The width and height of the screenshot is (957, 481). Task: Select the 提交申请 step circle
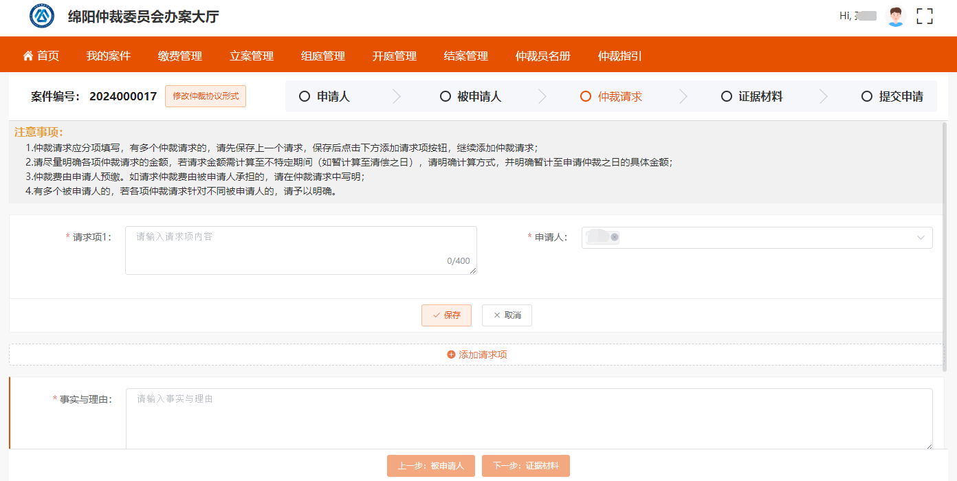867,96
